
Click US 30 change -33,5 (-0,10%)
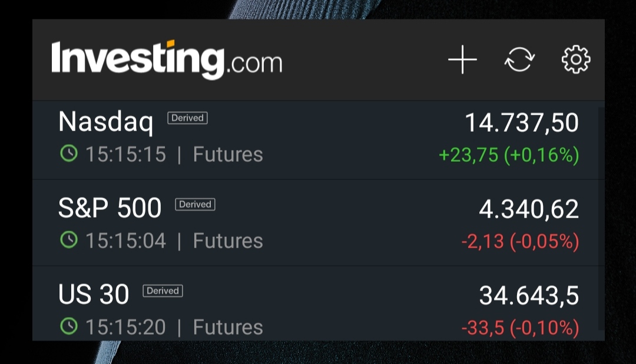tap(520, 328)
